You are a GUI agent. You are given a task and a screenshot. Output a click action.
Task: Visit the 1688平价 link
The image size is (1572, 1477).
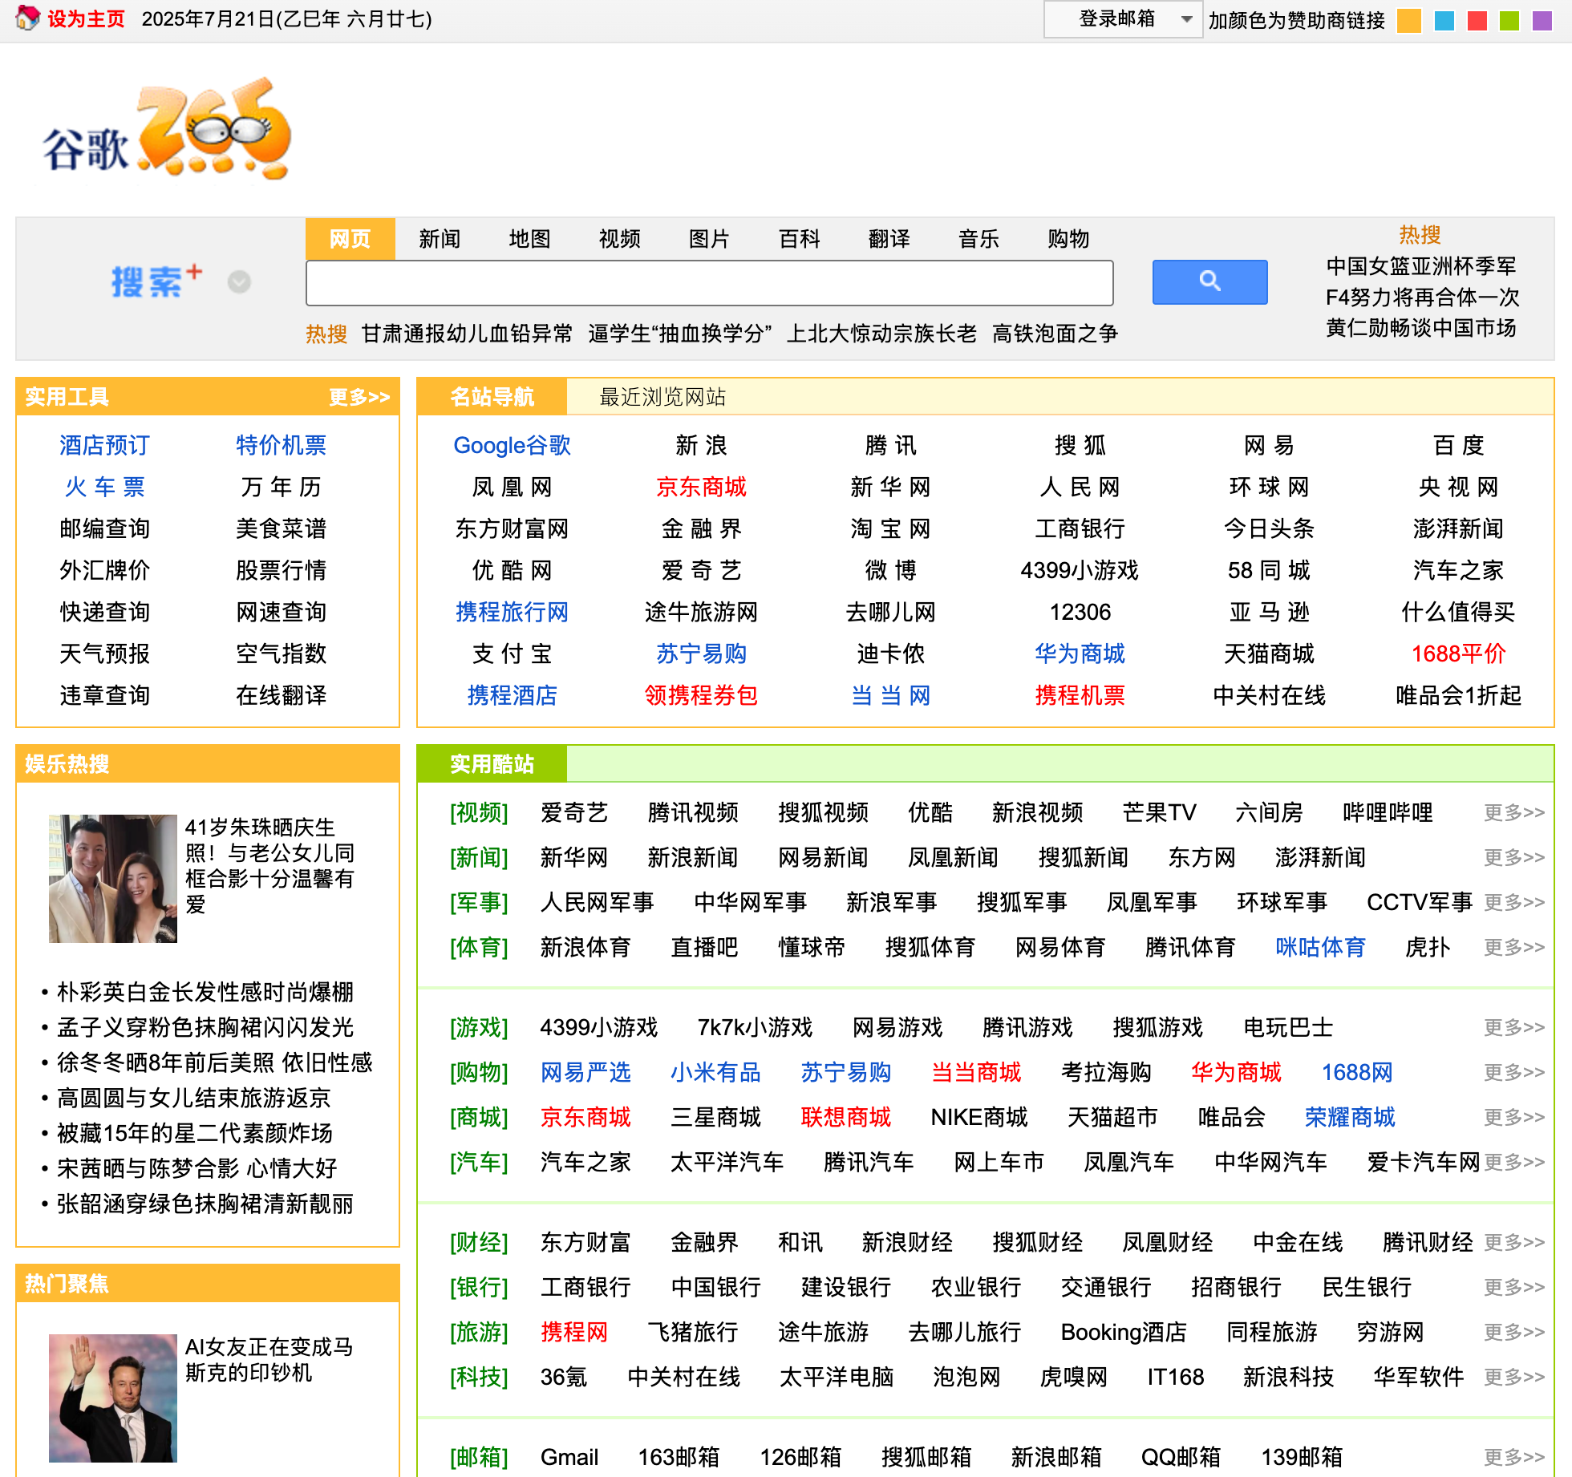[1458, 654]
